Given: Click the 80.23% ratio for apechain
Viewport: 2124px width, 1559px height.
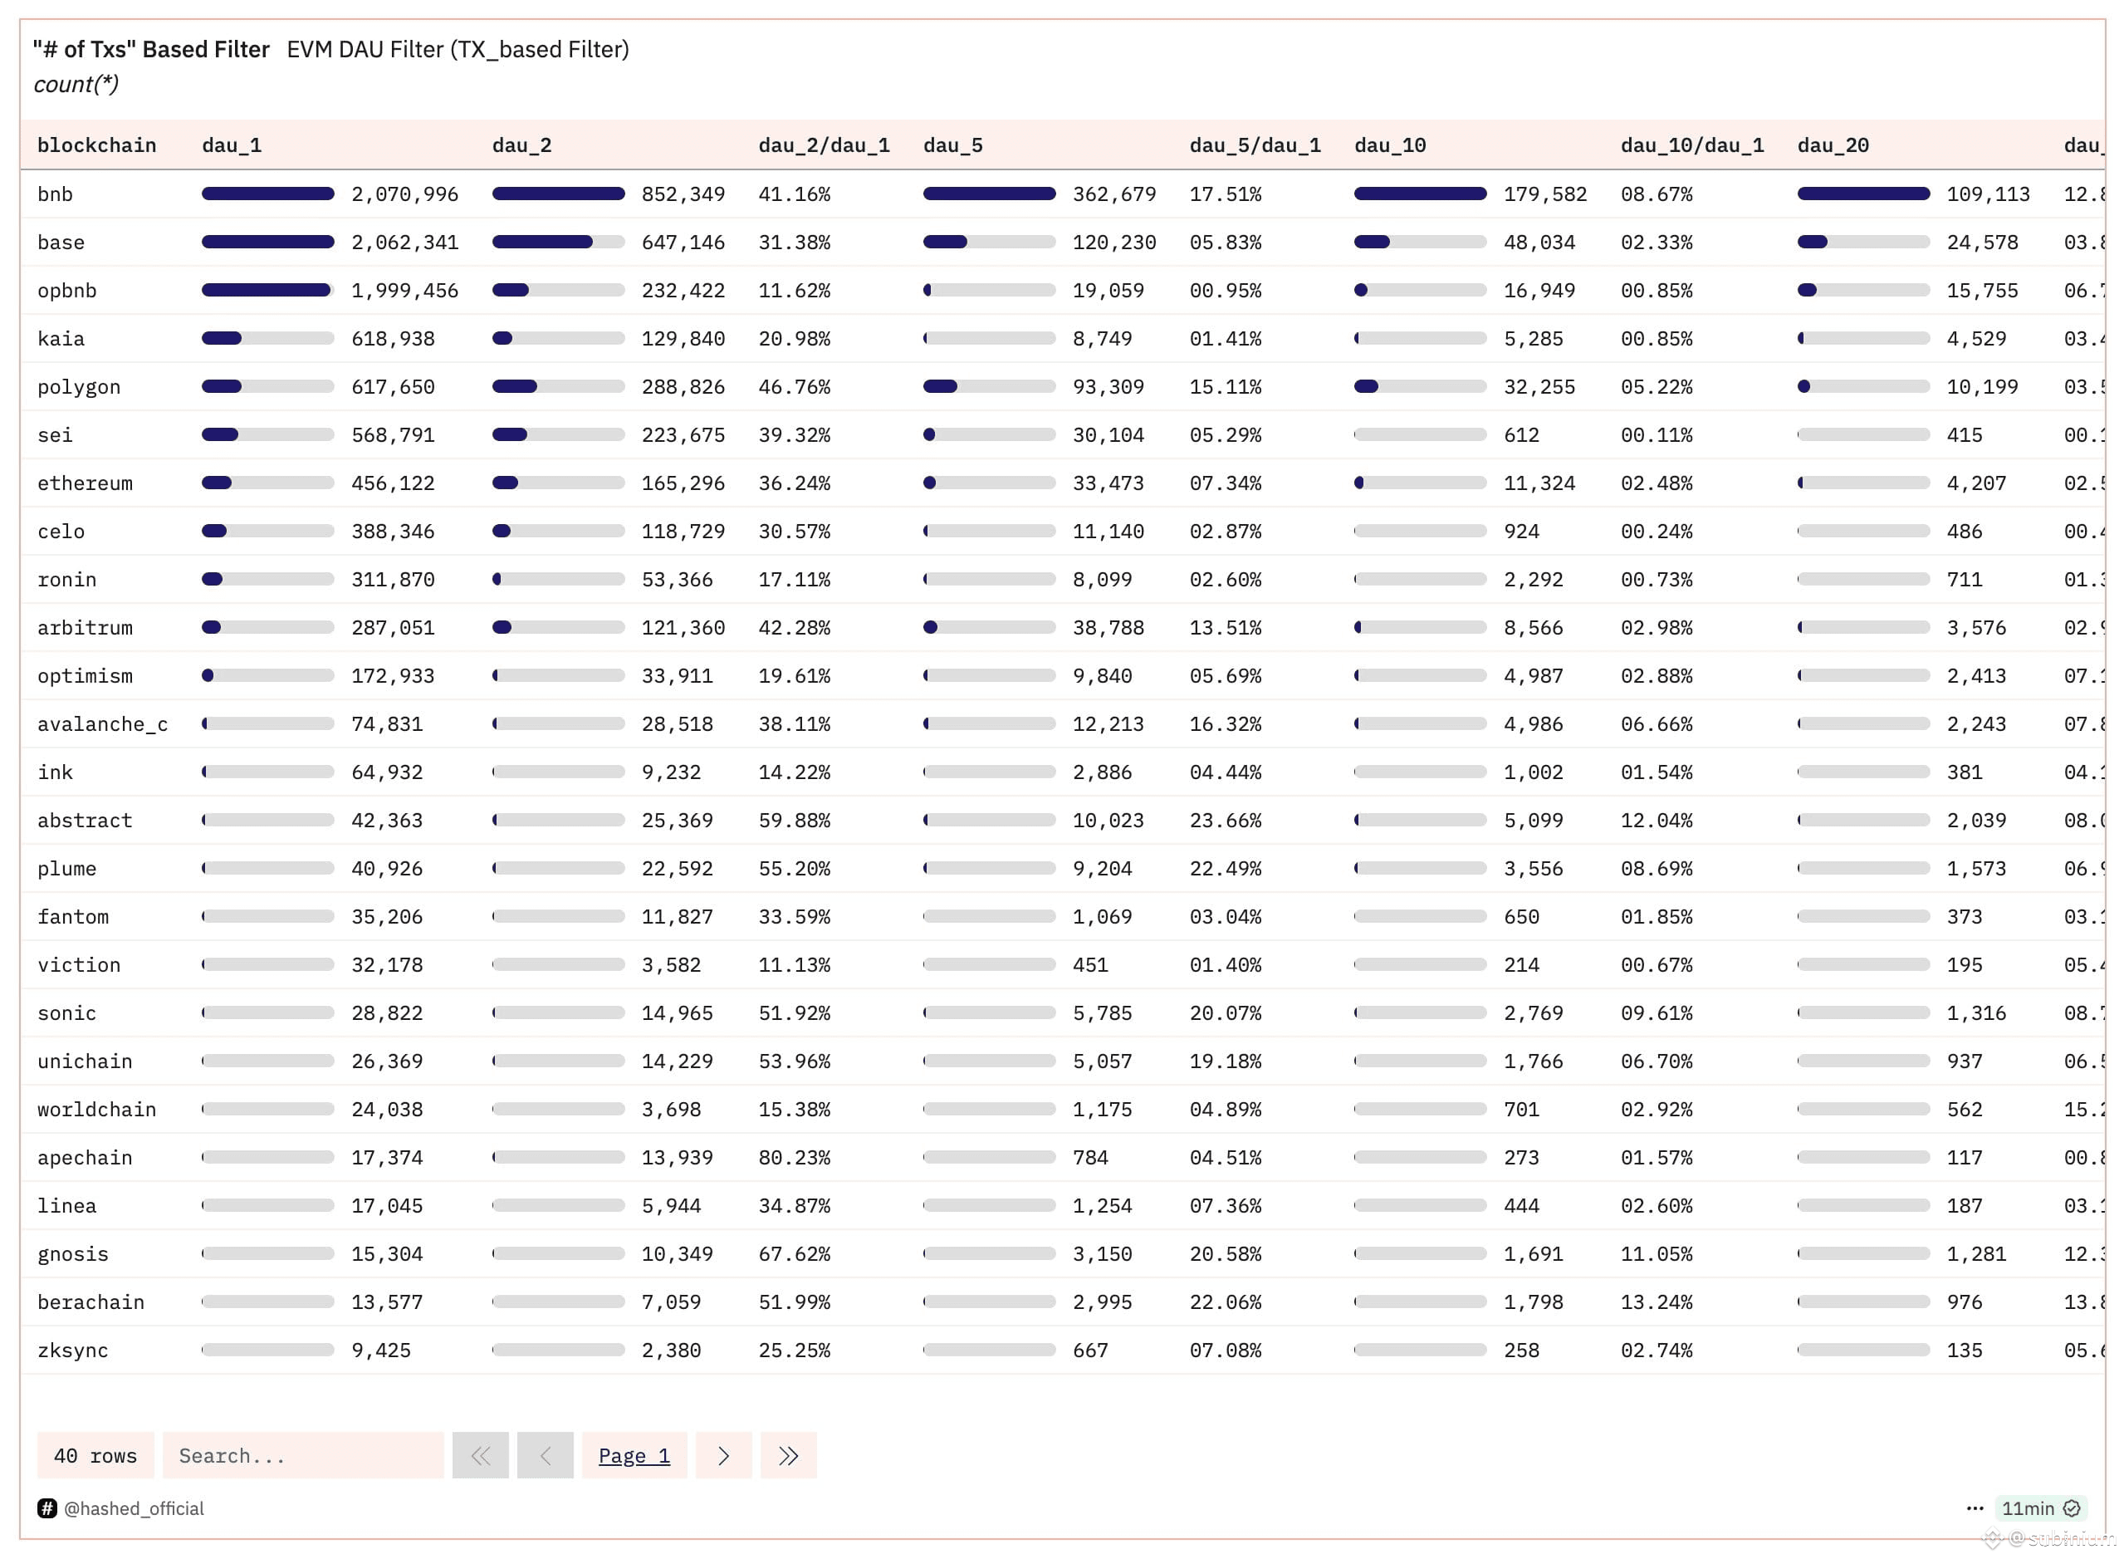Looking at the screenshot, I should point(794,1157).
